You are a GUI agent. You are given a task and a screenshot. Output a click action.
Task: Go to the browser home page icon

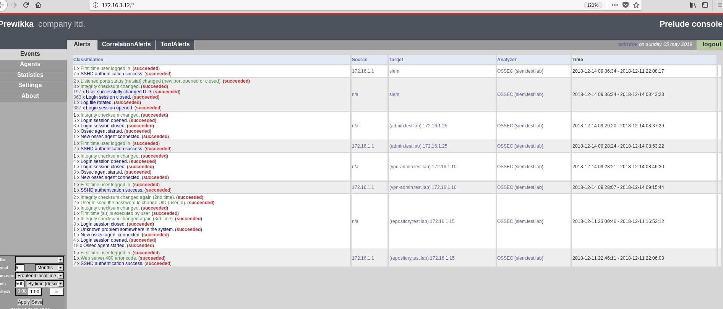click(38, 5)
